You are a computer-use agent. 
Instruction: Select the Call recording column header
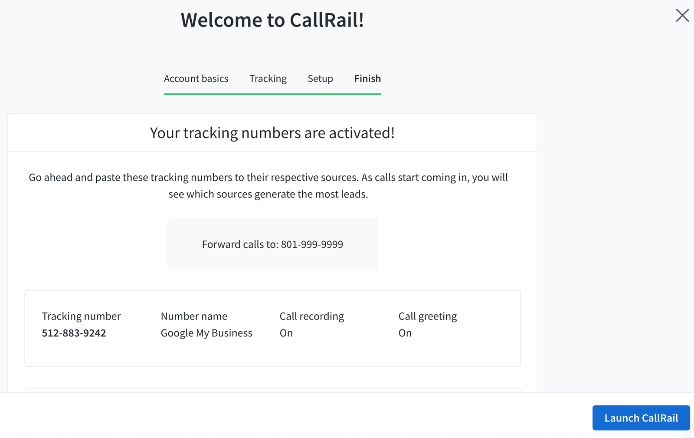pos(311,316)
